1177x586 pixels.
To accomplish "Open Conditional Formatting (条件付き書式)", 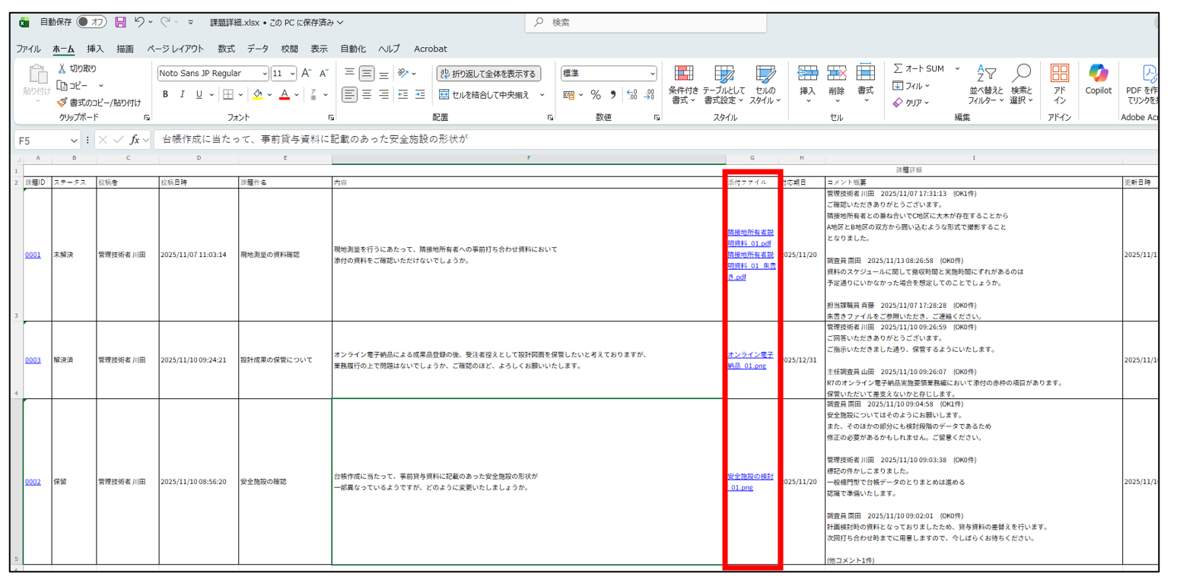I will [684, 84].
